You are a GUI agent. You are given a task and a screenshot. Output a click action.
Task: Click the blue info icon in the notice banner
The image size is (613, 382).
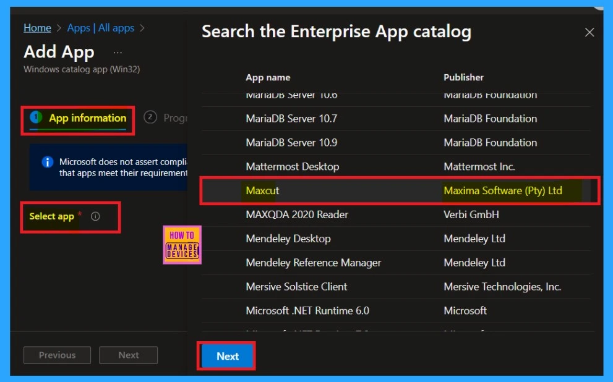[x=47, y=162]
